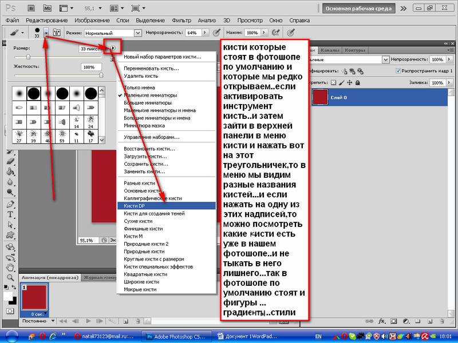458x343 pixels.
Task: Select the Zoom magnifier tool
Action: 10,278
